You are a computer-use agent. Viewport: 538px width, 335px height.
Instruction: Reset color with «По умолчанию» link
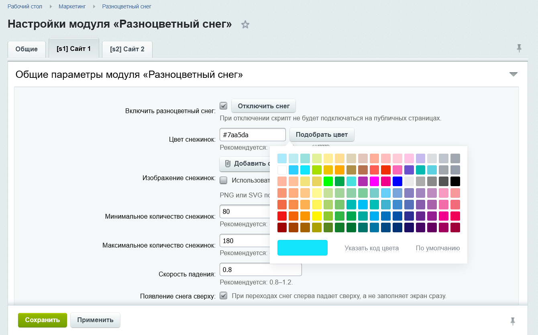[x=437, y=248]
